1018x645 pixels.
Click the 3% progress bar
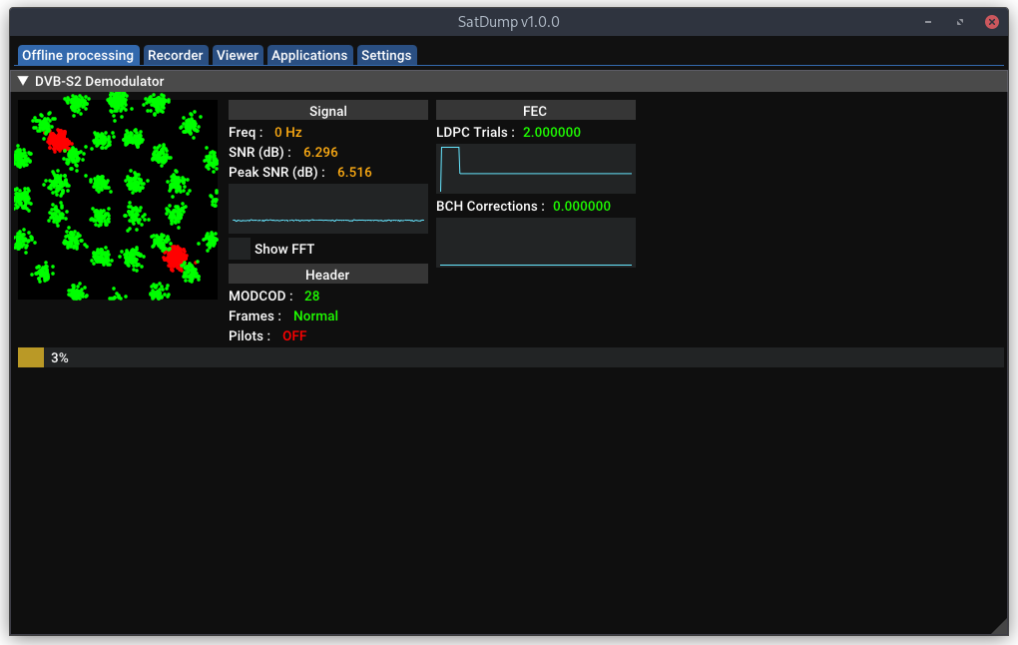pos(511,357)
